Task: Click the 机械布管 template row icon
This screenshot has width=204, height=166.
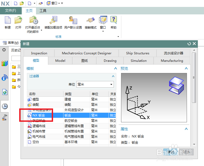Action: pyautogui.click(x=30, y=131)
